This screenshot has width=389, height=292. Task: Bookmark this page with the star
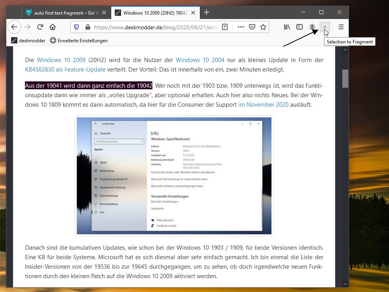[x=263, y=27]
